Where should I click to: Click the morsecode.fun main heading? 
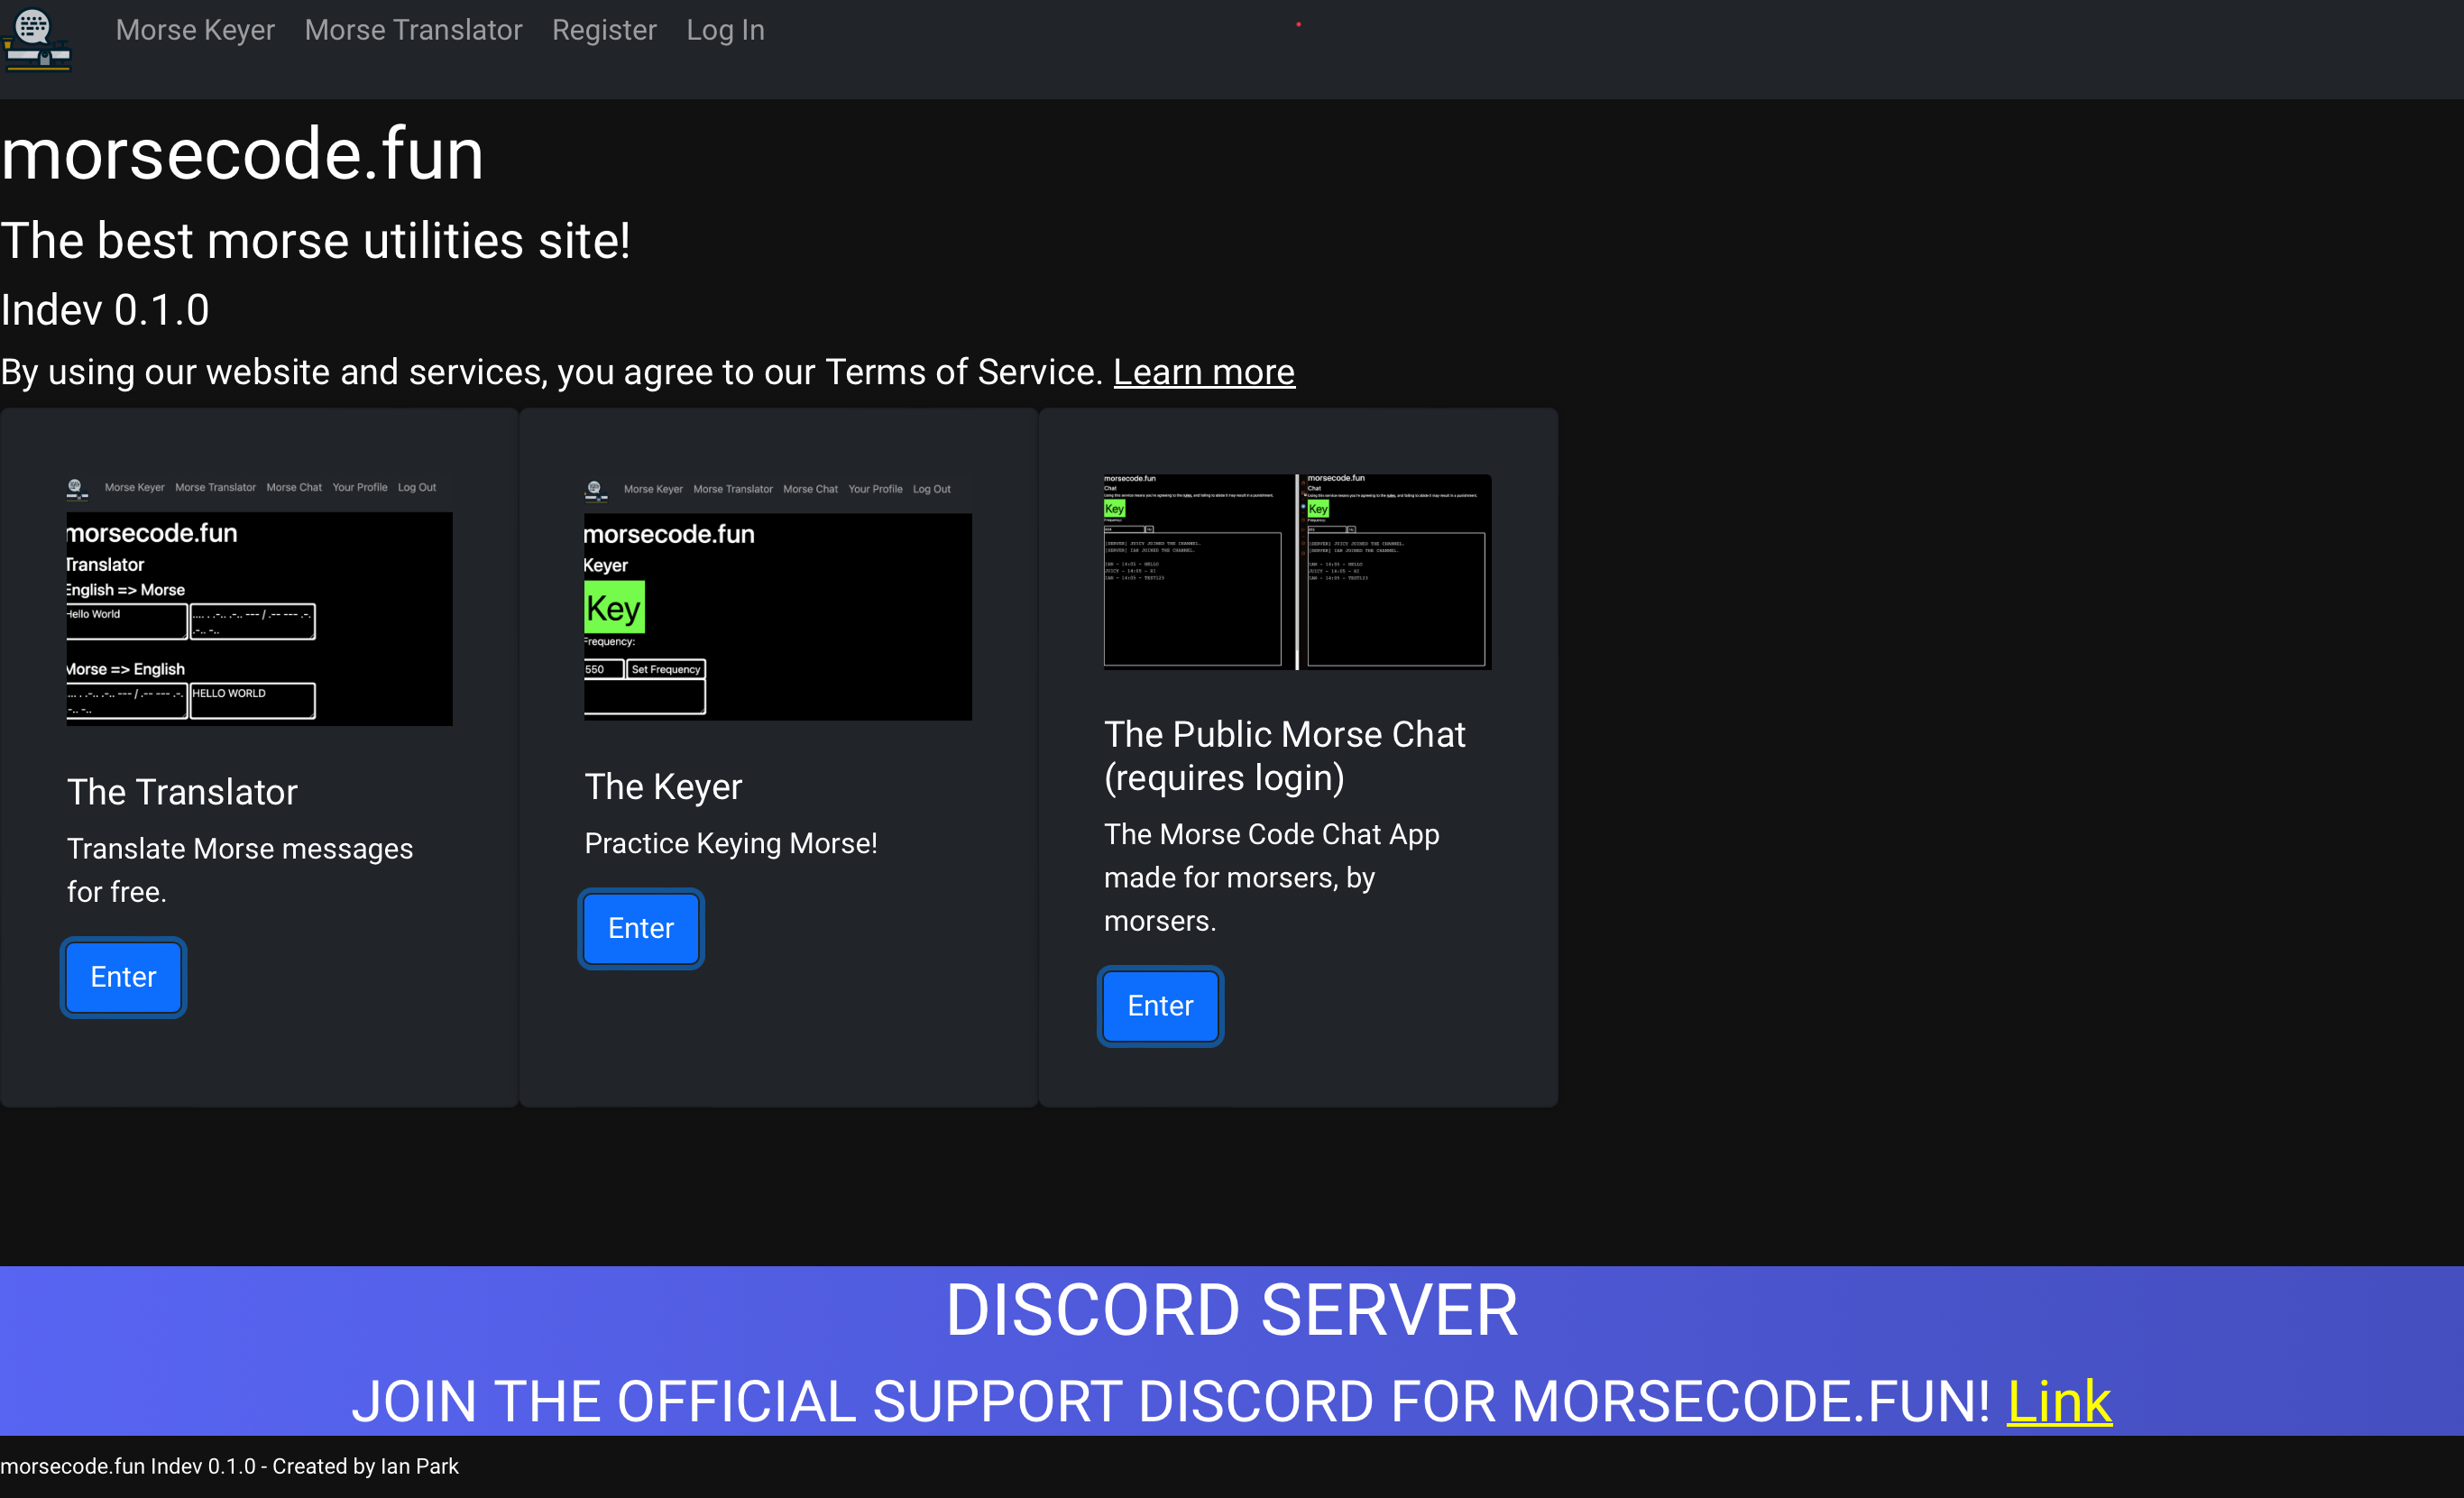point(242,155)
